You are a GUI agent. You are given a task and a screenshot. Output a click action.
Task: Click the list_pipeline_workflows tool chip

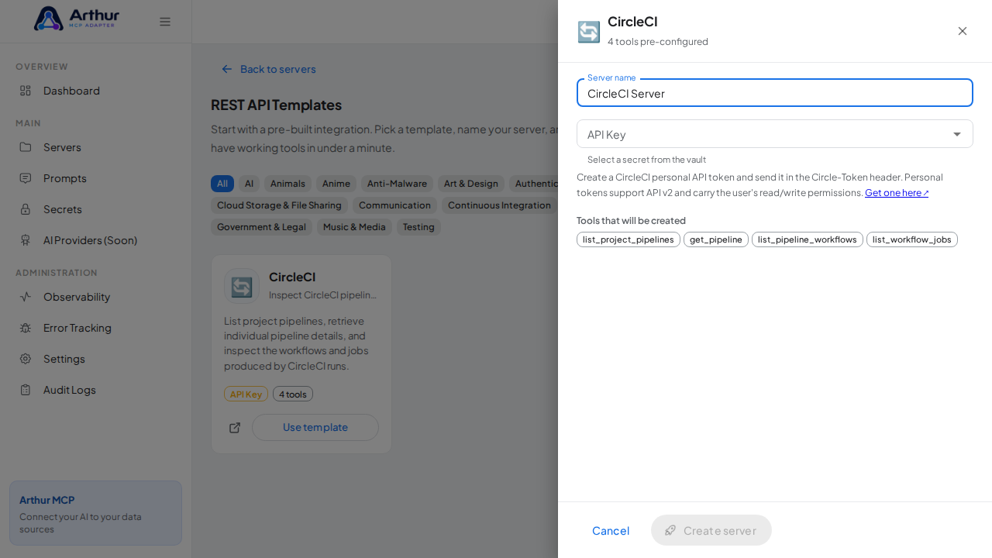[x=808, y=239]
